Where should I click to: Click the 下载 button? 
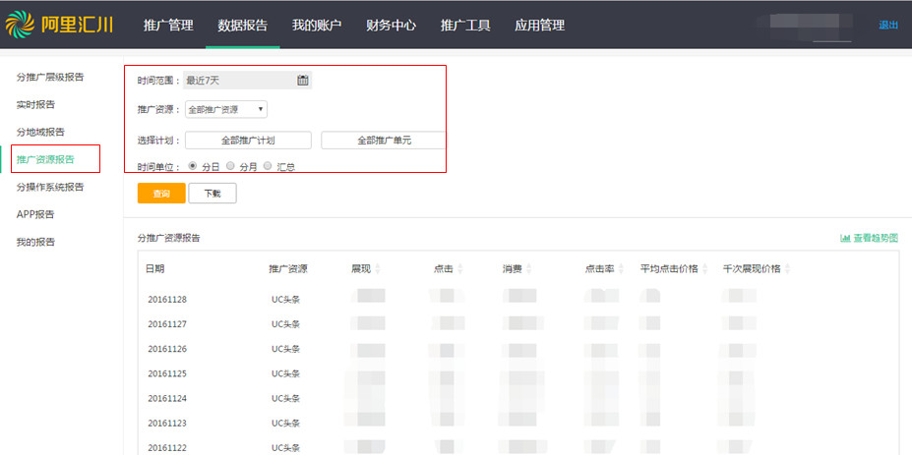pos(213,194)
